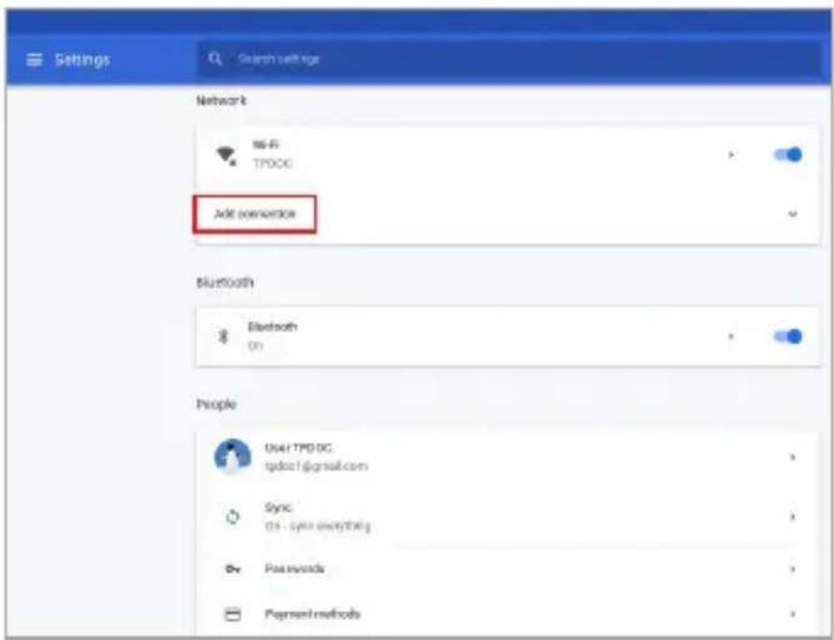The height and width of the screenshot is (640, 834).
Task: Open the Settings hamburger menu
Action: coord(34,60)
